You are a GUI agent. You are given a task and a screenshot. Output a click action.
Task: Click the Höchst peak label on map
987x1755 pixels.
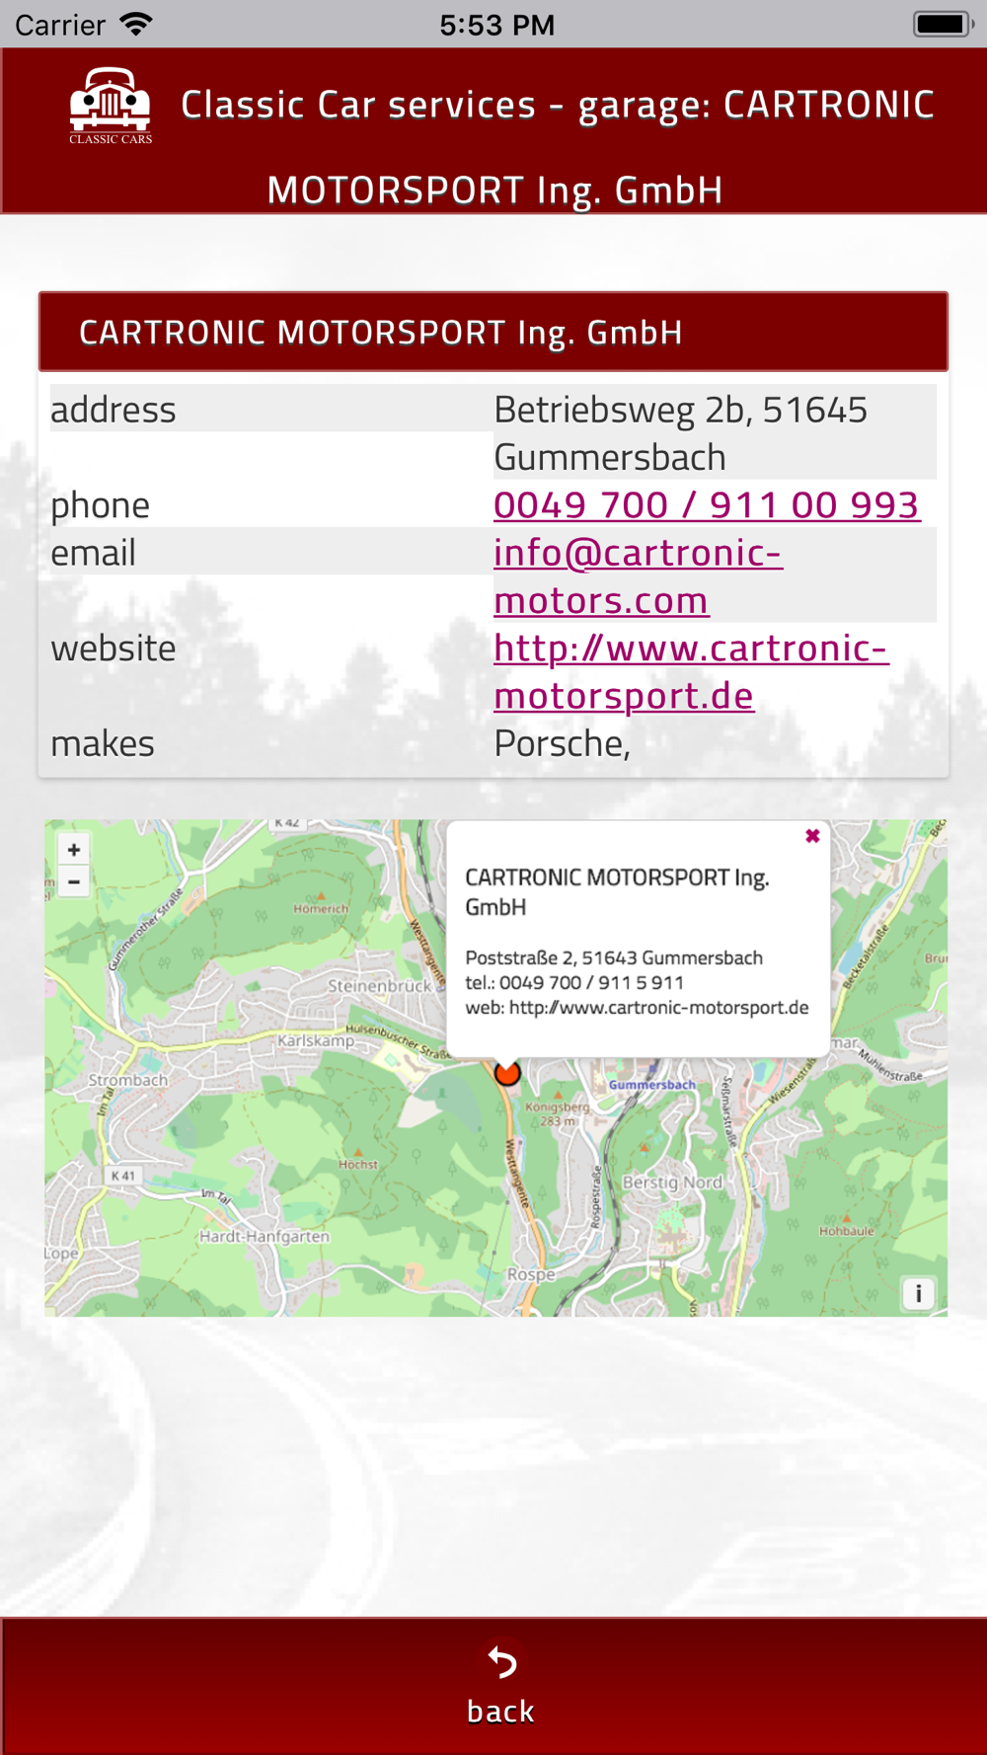point(358,1164)
